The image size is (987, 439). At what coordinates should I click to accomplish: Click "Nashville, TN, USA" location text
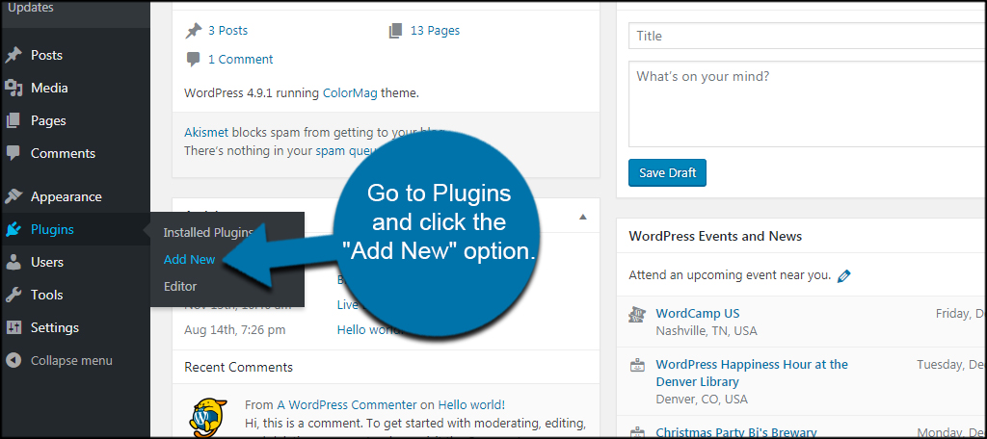coord(707,331)
